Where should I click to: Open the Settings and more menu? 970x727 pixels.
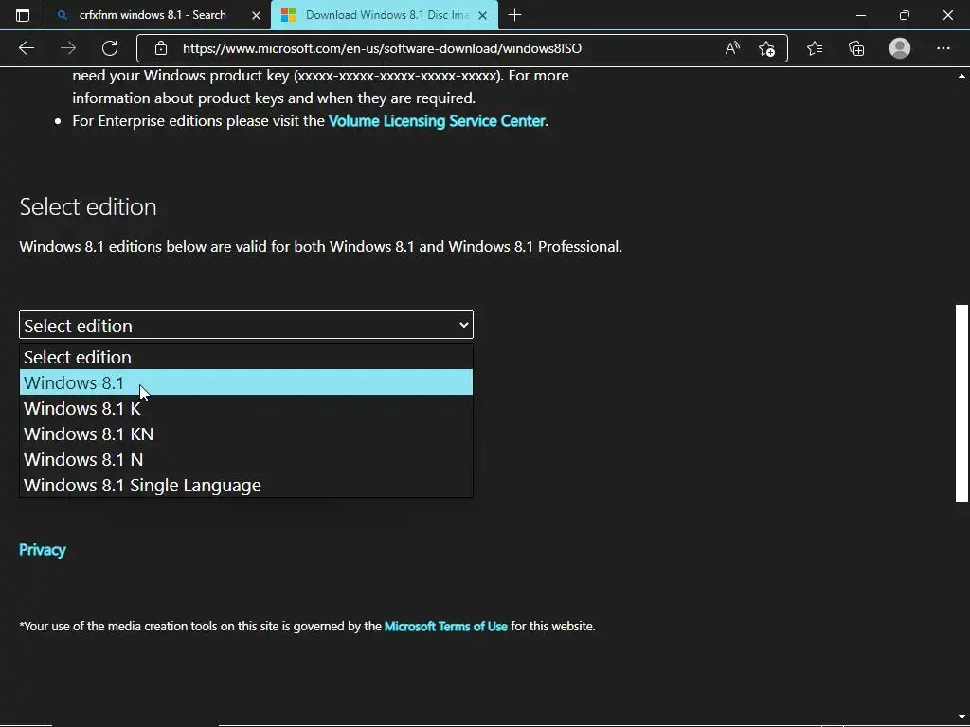pos(943,48)
